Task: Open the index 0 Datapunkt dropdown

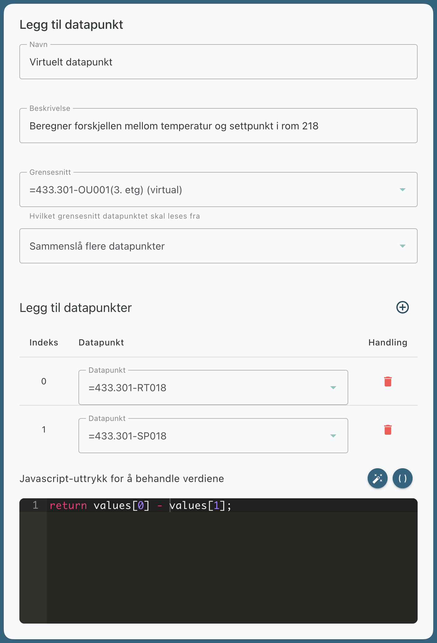Action: click(x=213, y=388)
